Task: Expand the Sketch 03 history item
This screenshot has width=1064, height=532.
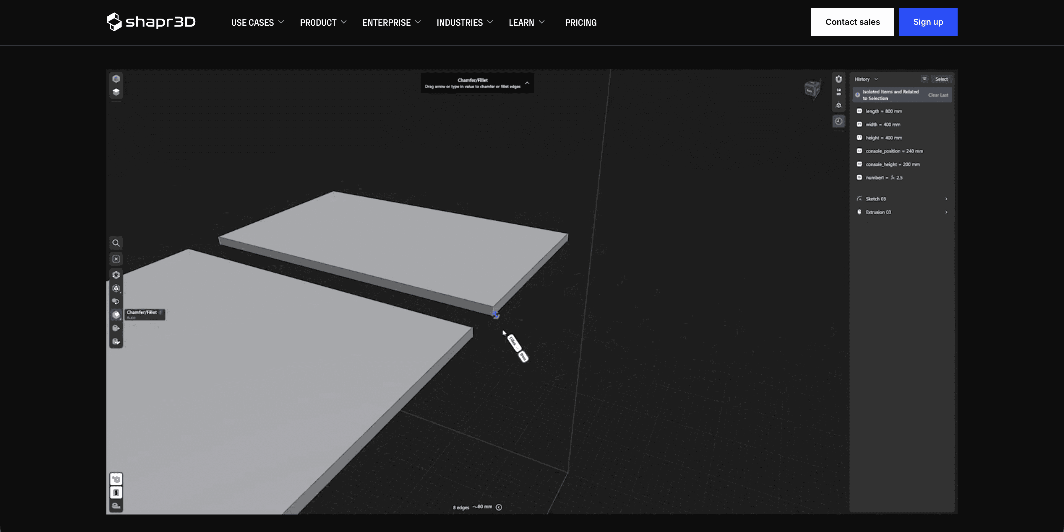Action: [946, 199]
